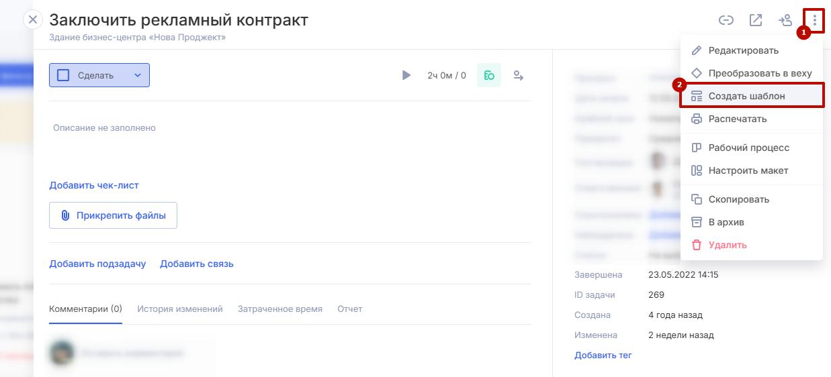Click the Добавить чек-лист link
The image size is (831, 377).
point(94,185)
